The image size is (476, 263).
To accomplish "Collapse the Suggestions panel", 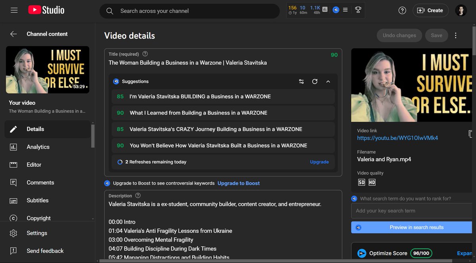I will 328,81.
